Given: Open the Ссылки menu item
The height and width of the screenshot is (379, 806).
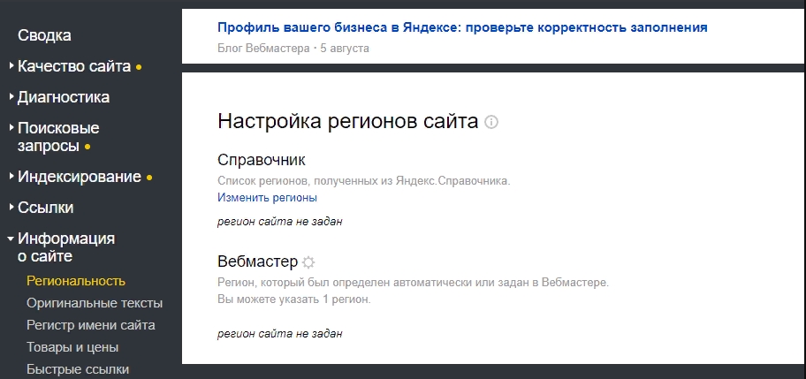Looking at the screenshot, I should 45,208.
